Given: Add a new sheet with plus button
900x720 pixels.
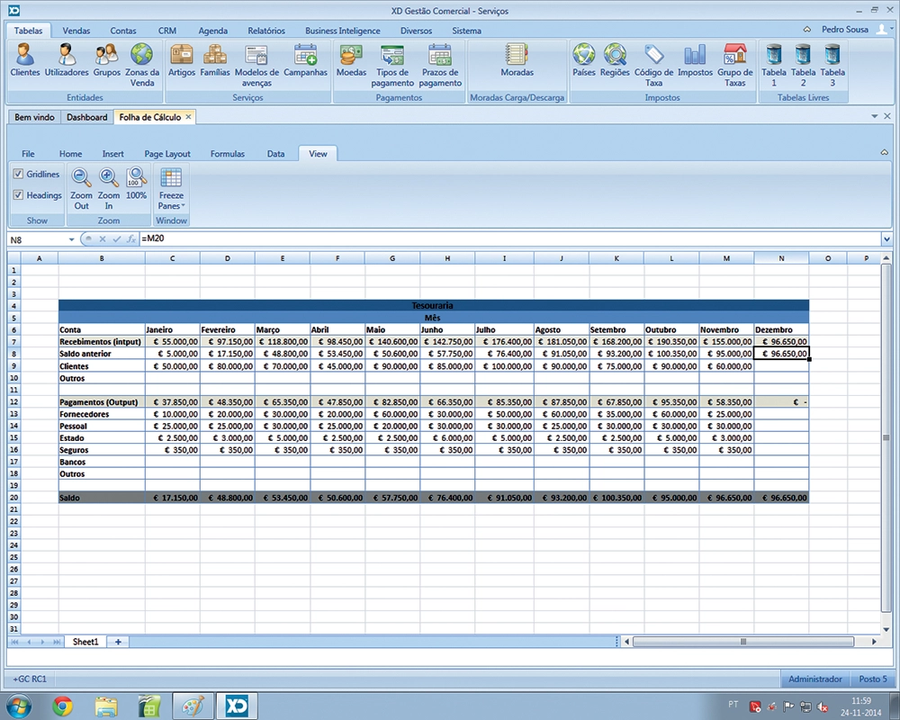Looking at the screenshot, I should tap(117, 642).
